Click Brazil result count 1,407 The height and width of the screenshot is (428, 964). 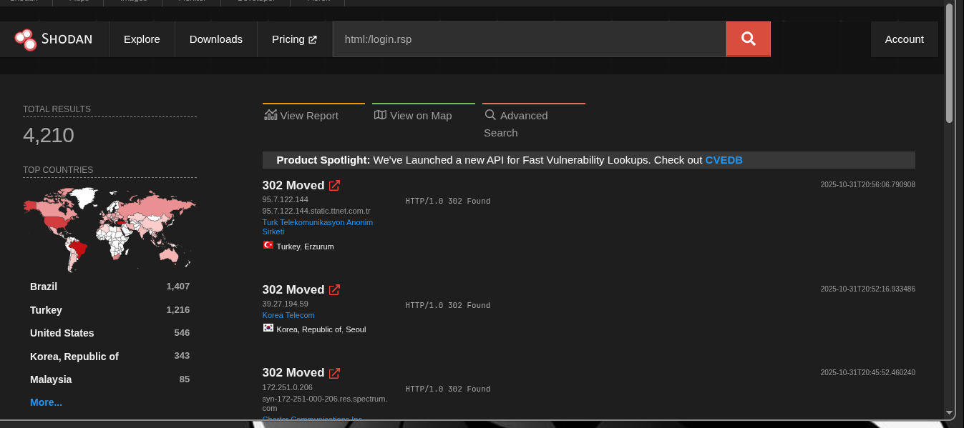[177, 287]
